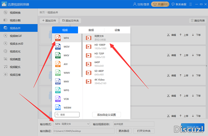208x136 pixels.
Task: Select SD 480P resolution preset
Action: (x=107, y=73)
